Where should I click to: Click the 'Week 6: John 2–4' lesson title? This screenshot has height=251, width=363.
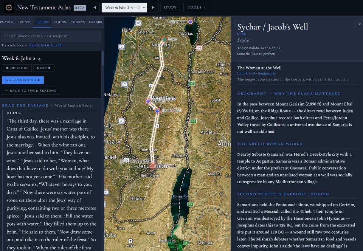point(22,58)
